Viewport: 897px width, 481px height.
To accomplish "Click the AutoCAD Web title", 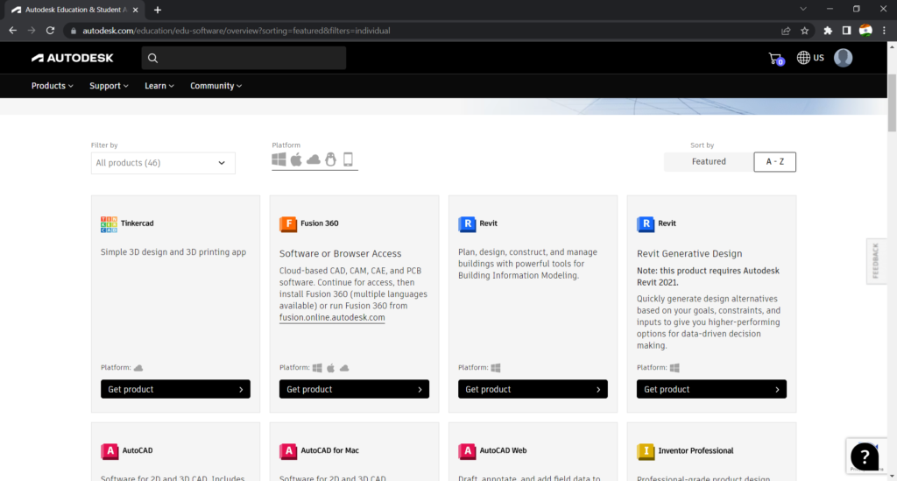I will pos(503,450).
